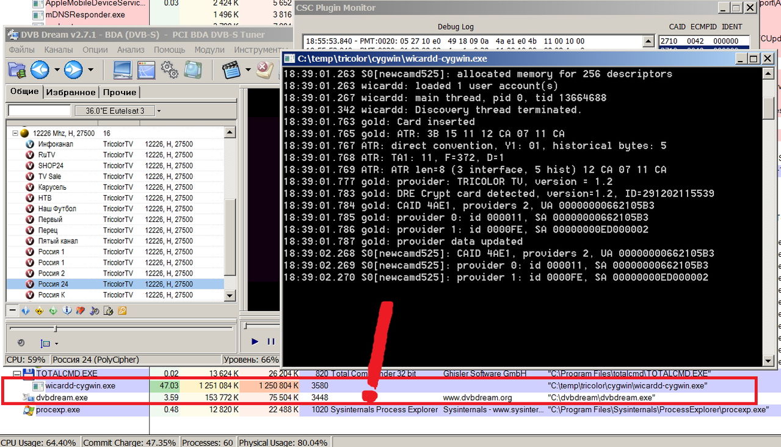Click the Россия 24 (PolyCipher) status bar text
781x447 pixels.
click(95, 360)
